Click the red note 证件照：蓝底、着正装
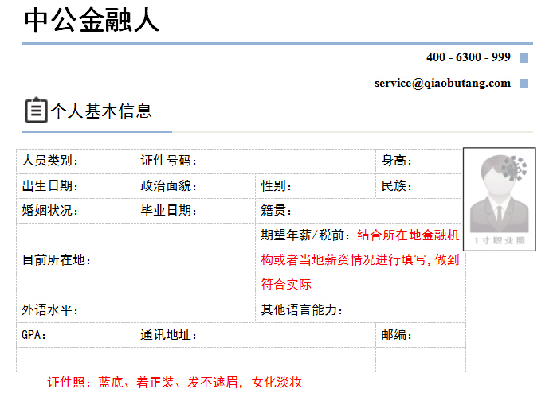 click(111, 383)
